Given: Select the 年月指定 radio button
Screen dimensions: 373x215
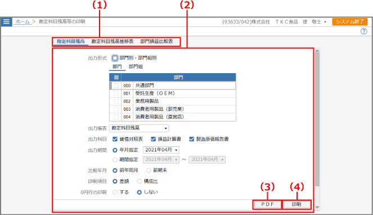Looking at the screenshot, I should pyautogui.click(x=115, y=150).
